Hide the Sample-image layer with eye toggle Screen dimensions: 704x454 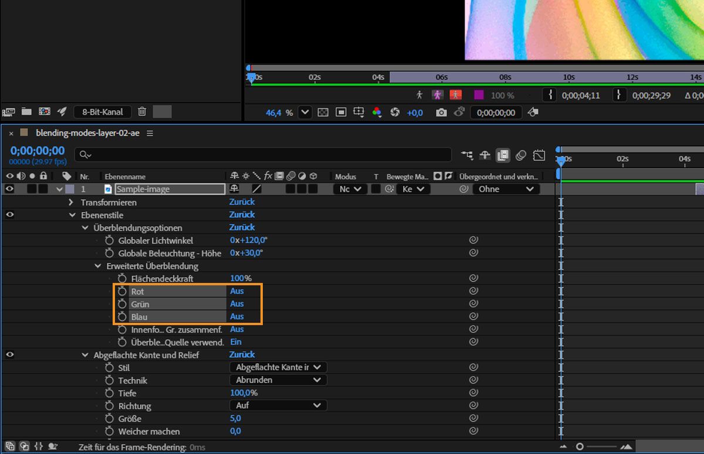[x=9, y=189]
